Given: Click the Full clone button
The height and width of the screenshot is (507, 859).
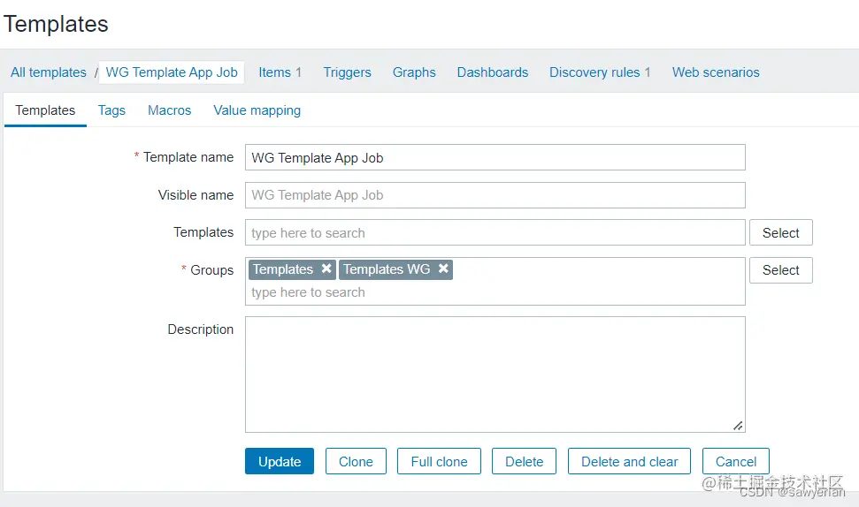Looking at the screenshot, I should [x=439, y=461].
